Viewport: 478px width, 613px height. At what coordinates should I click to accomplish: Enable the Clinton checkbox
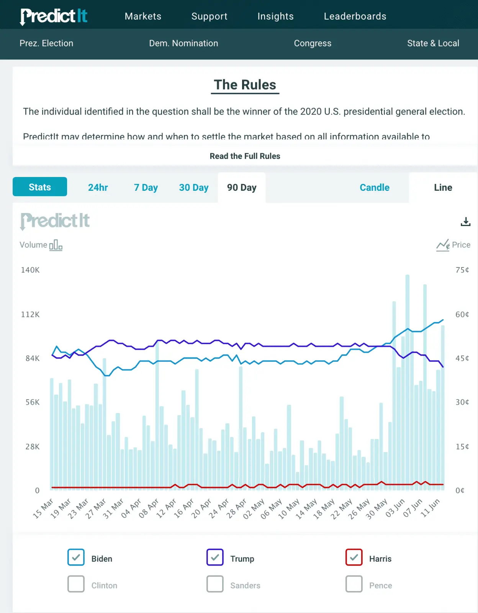76,584
